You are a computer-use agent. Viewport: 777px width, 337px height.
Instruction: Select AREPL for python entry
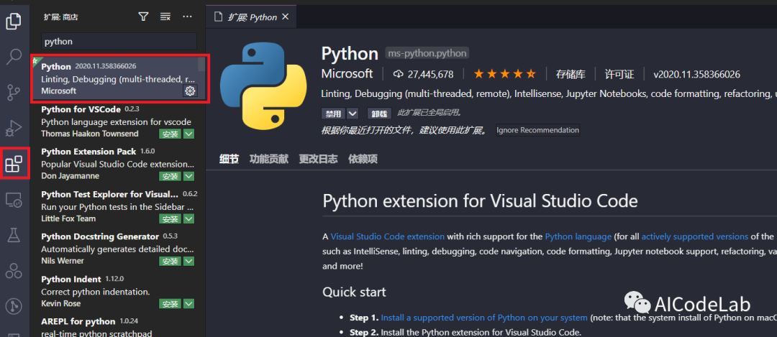tap(117, 326)
